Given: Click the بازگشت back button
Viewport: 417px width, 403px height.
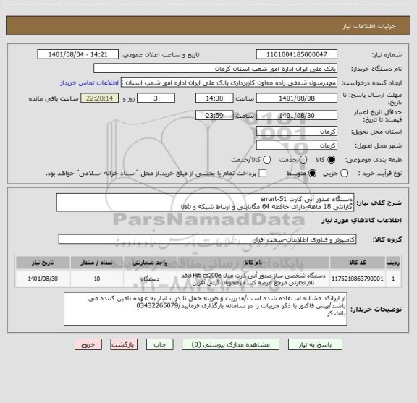Looking at the screenshot, I should point(124,344).
